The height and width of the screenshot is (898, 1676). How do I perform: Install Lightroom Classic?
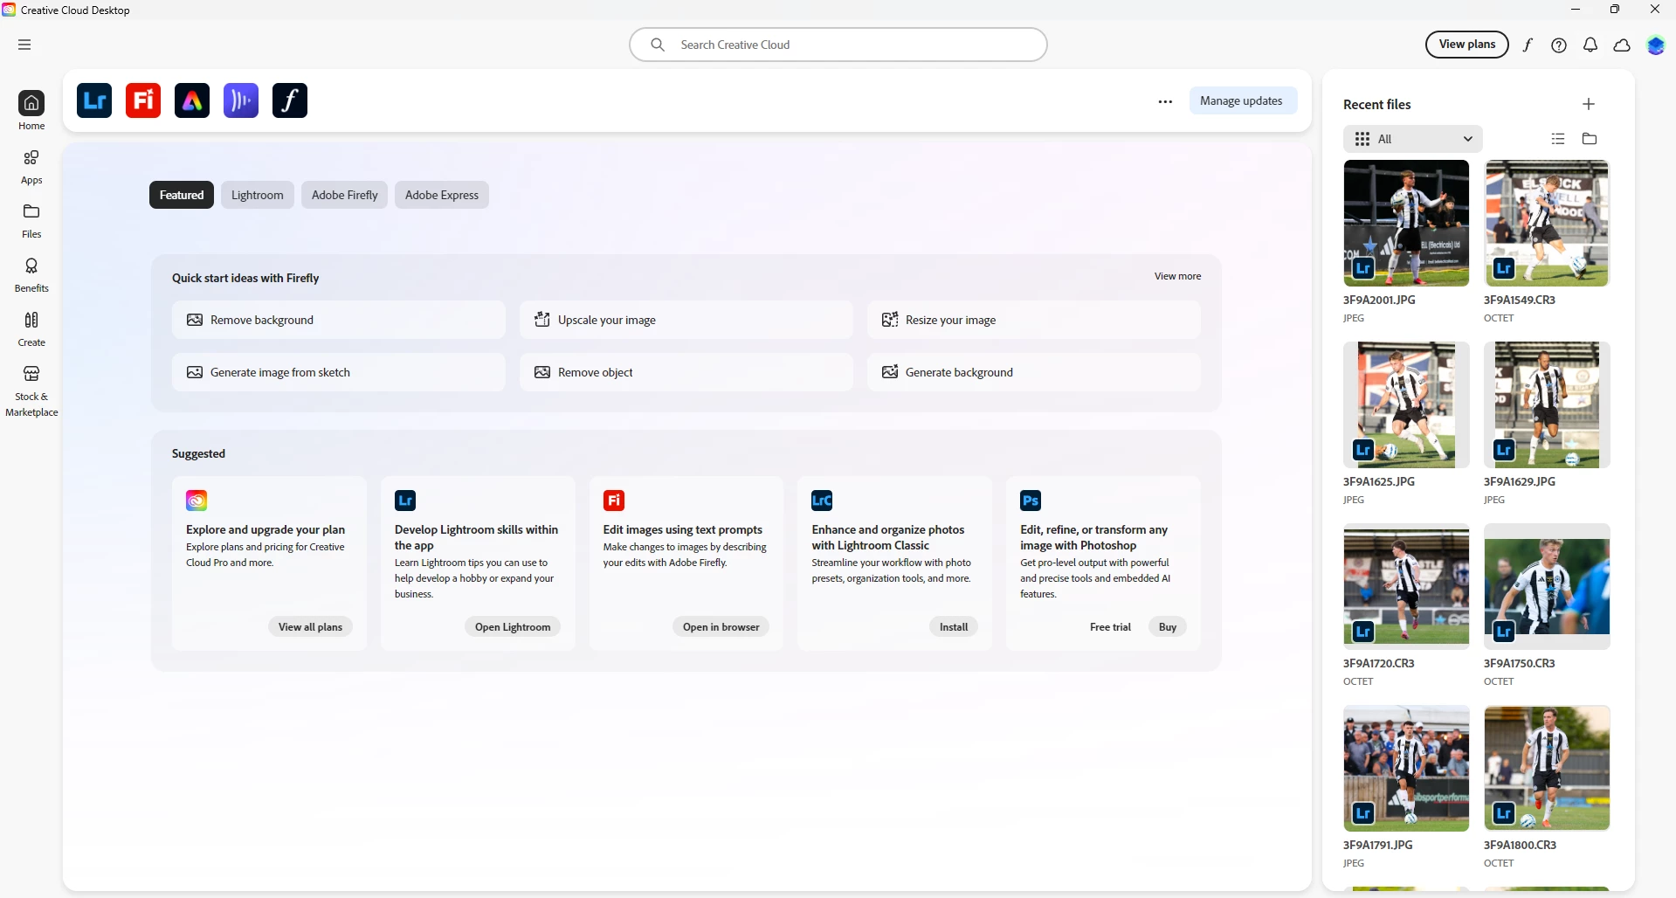pos(954,627)
